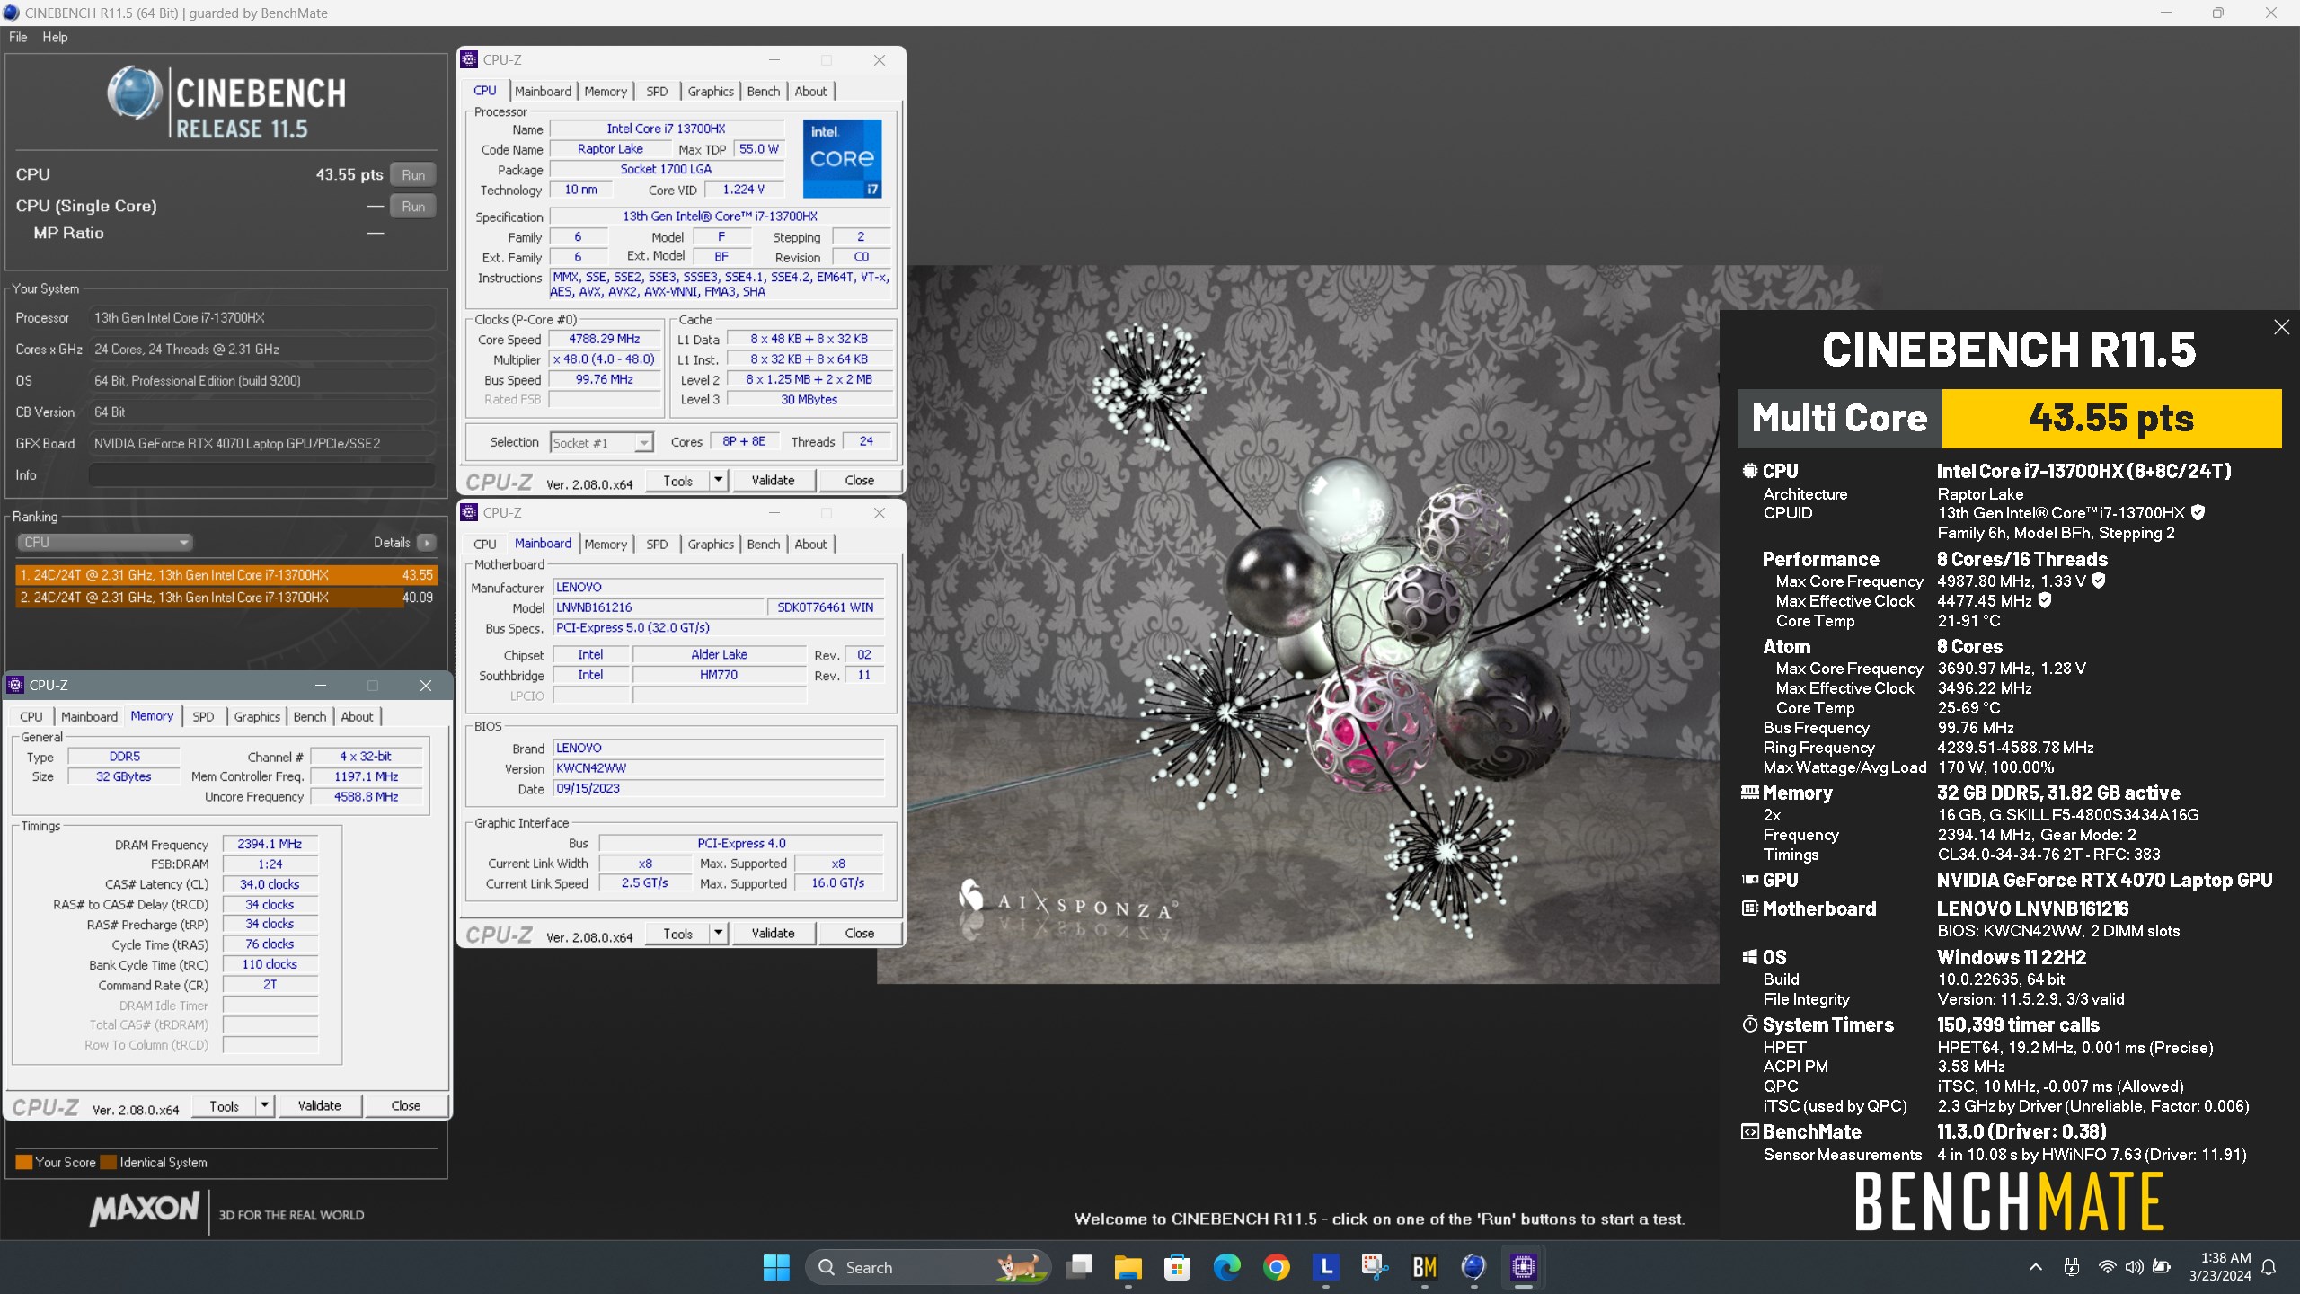Expand Tools dropdown arrow in CPU window
Screen dimensions: 2300x1294
718,480
